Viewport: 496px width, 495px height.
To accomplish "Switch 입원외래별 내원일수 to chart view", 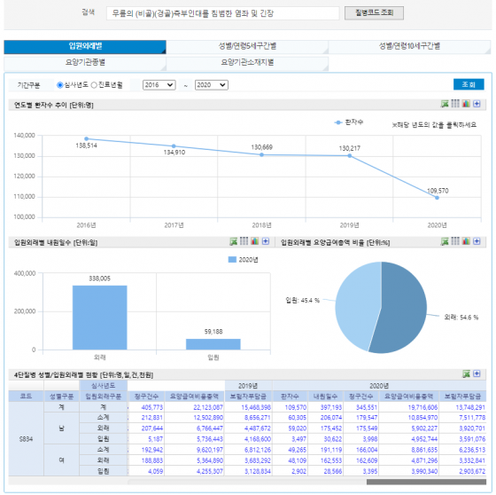I will pyautogui.click(x=255, y=241).
